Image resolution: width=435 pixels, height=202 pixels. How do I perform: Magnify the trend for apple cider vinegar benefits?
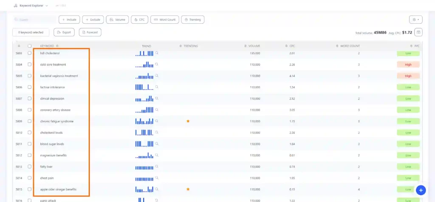click(x=157, y=189)
